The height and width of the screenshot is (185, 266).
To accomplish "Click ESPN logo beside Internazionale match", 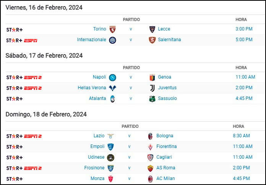I will (31, 40).
